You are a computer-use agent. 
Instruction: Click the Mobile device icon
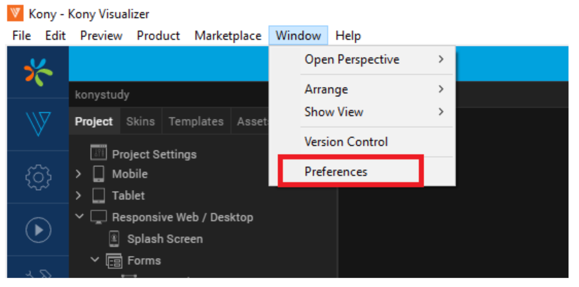(x=98, y=174)
